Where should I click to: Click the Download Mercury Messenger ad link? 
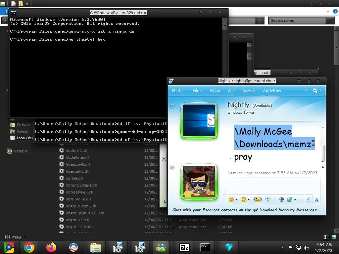click(247, 210)
